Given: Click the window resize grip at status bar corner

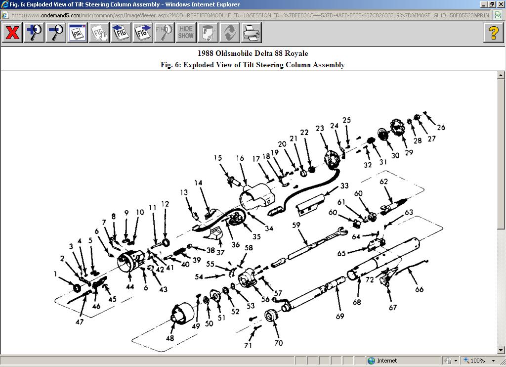Looking at the screenshot, I should click(502, 363).
